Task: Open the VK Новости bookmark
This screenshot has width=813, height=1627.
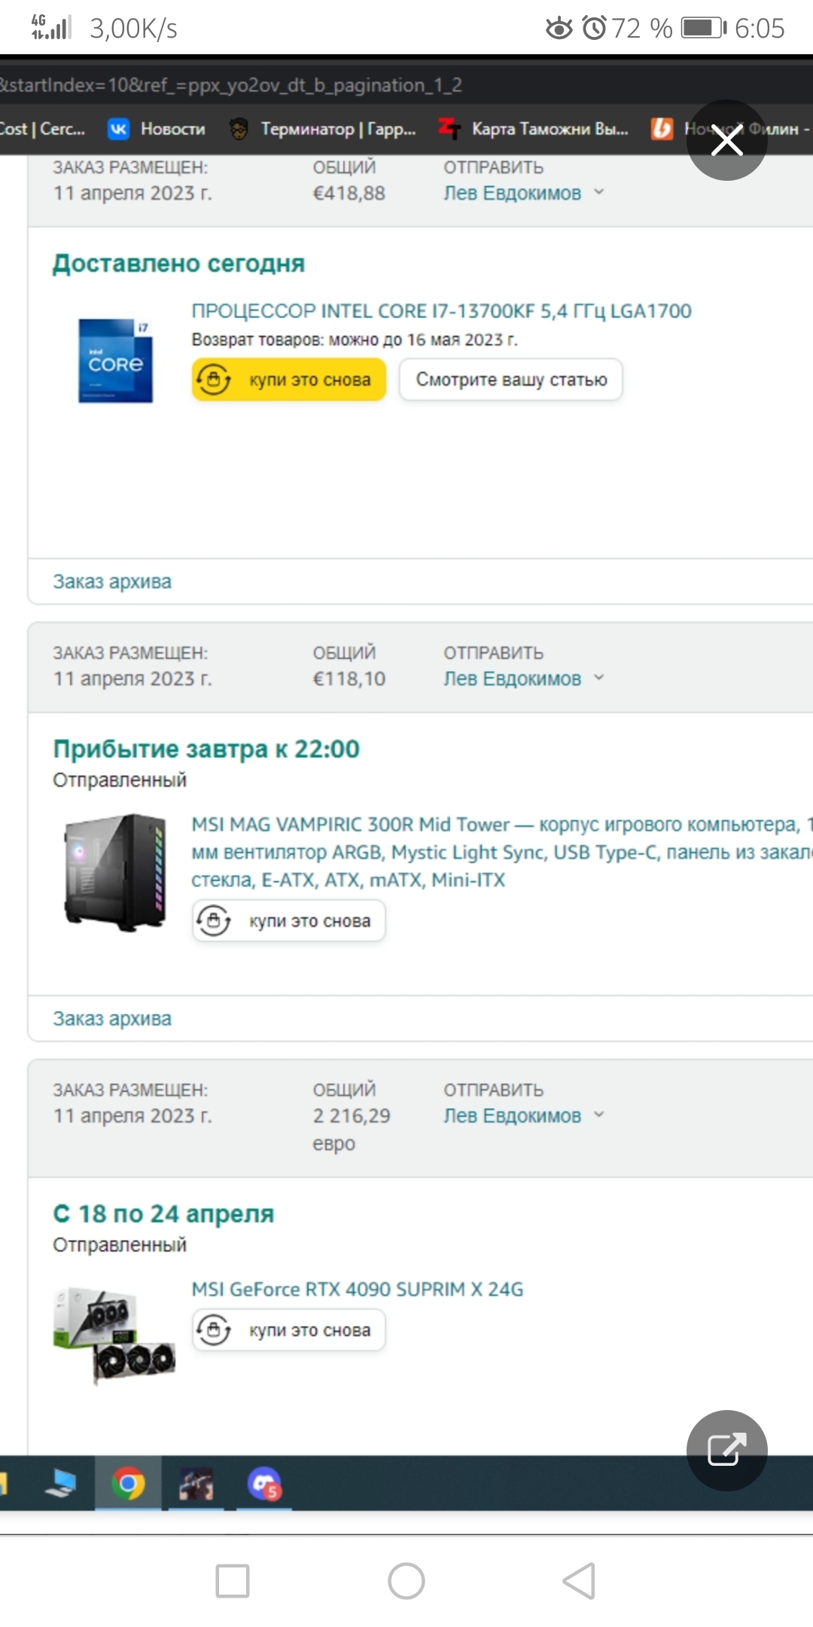Action: pyautogui.click(x=157, y=129)
